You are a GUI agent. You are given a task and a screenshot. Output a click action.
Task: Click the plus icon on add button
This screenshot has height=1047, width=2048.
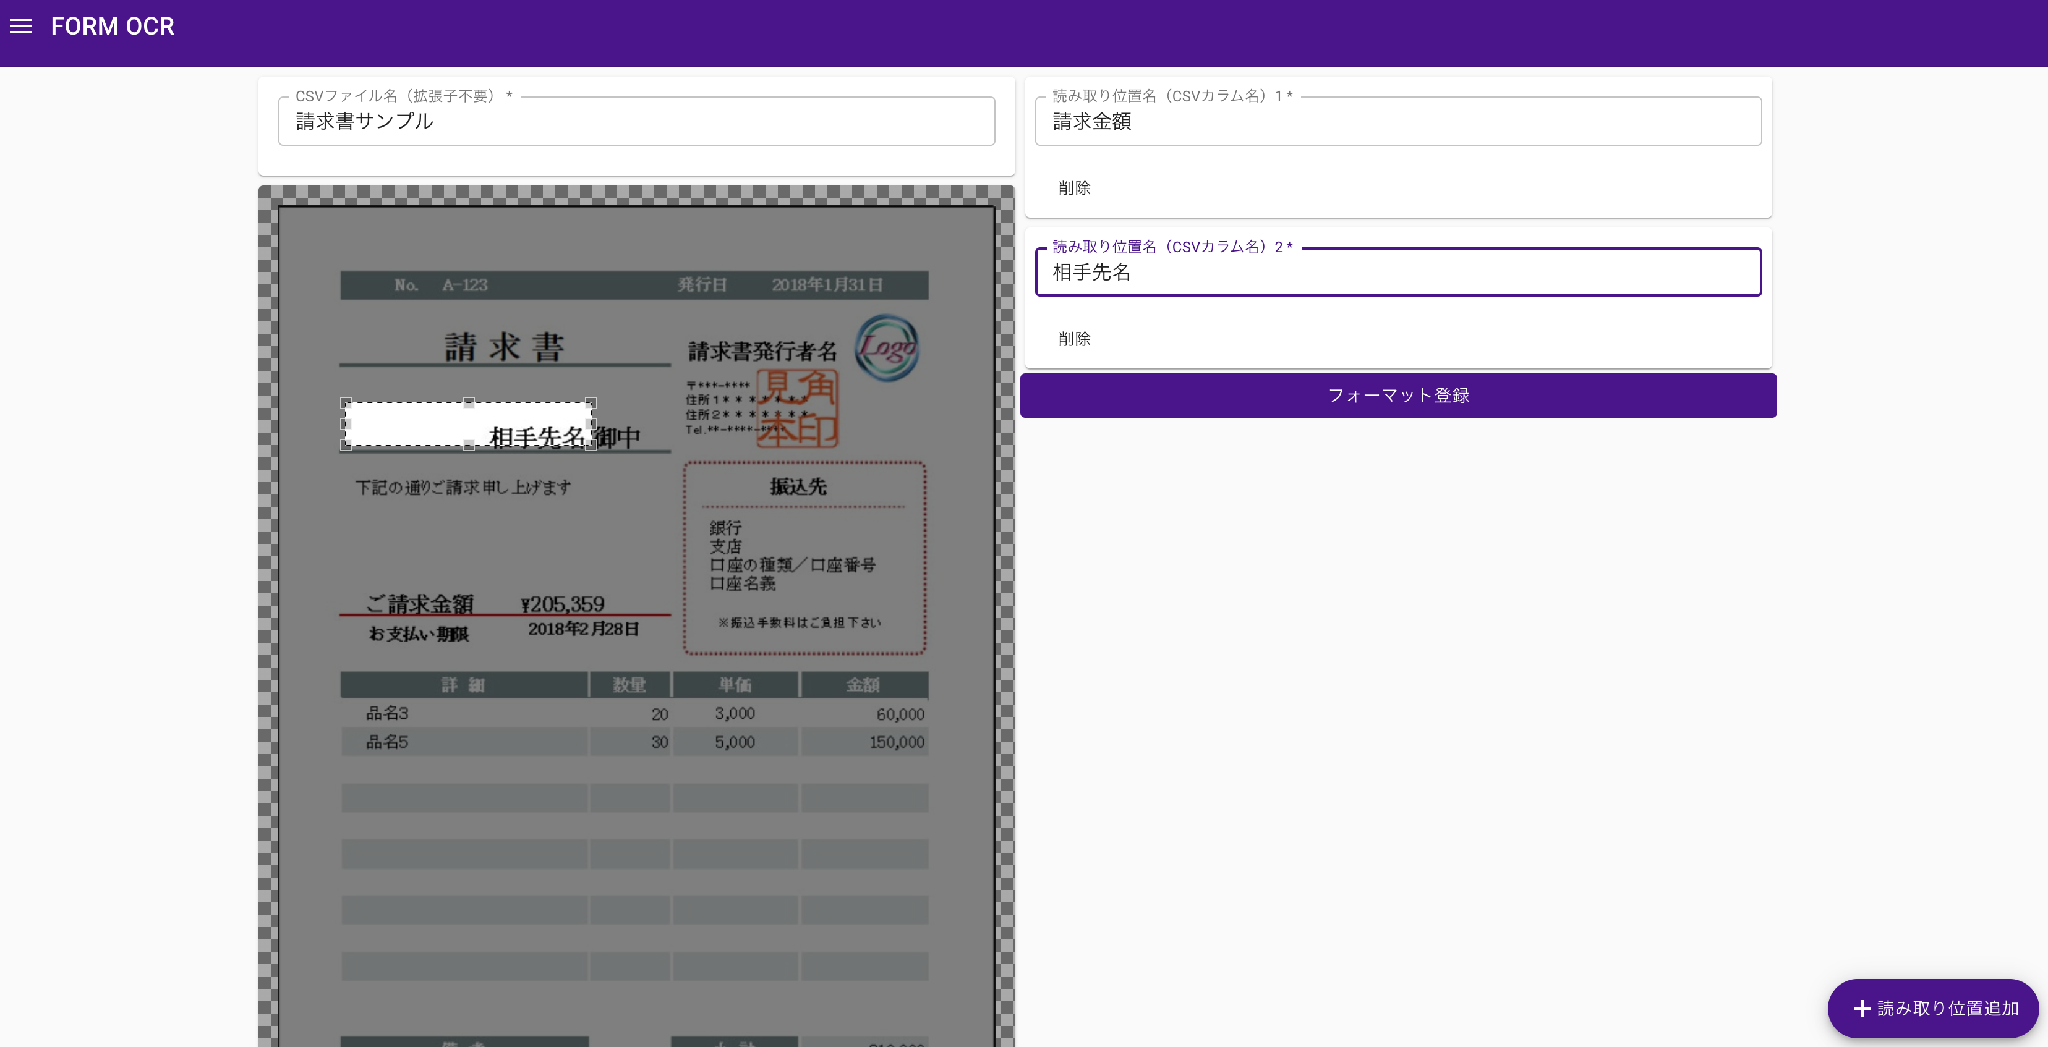click(1861, 1009)
